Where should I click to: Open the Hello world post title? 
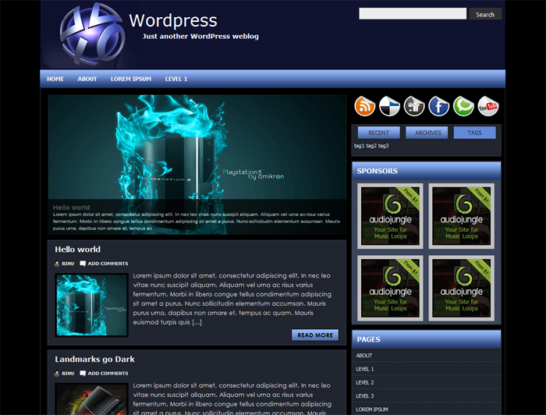point(78,250)
